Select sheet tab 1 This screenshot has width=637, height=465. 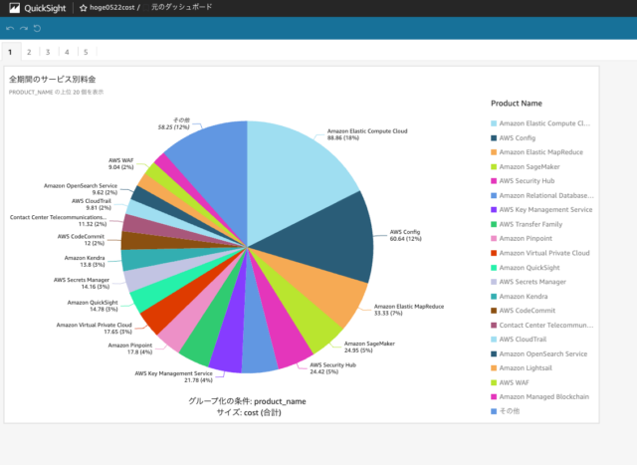point(10,52)
